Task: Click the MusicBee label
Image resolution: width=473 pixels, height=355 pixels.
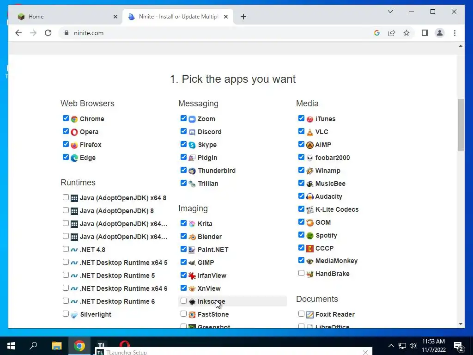Action: 330,184
